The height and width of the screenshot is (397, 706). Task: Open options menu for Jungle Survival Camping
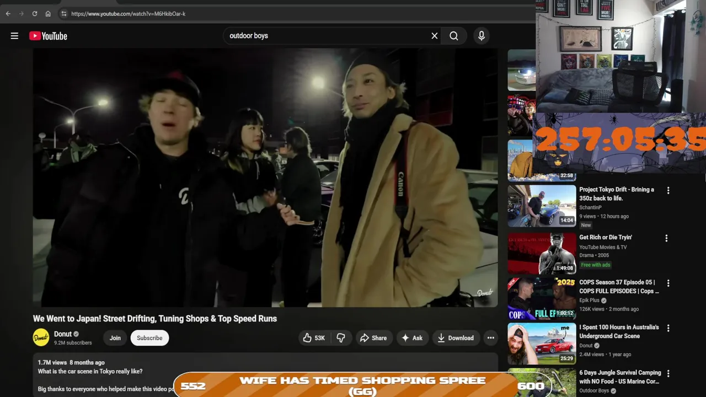click(x=668, y=373)
